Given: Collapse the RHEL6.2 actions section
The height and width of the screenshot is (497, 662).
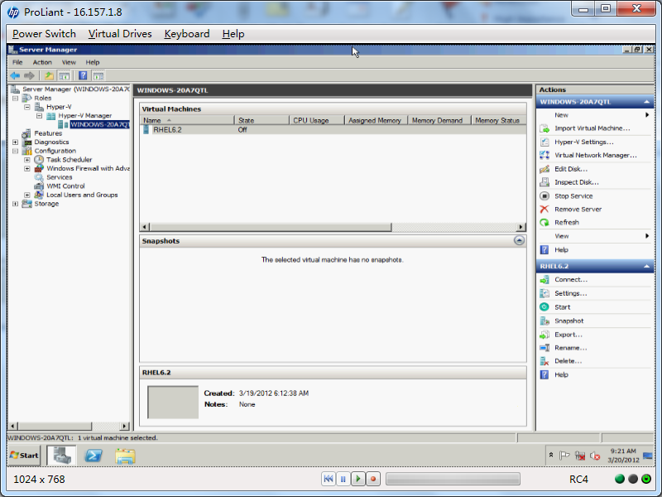Looking at the screenshot, I should tap(646, 266).
